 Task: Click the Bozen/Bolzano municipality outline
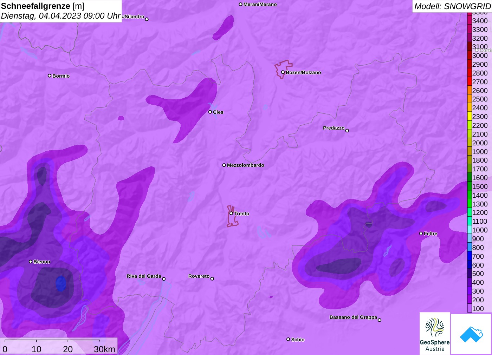coord(283,69)
